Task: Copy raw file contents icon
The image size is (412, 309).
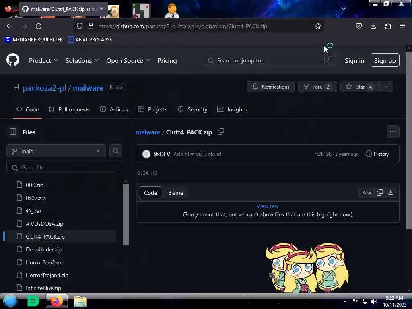Action: (379, 193)
